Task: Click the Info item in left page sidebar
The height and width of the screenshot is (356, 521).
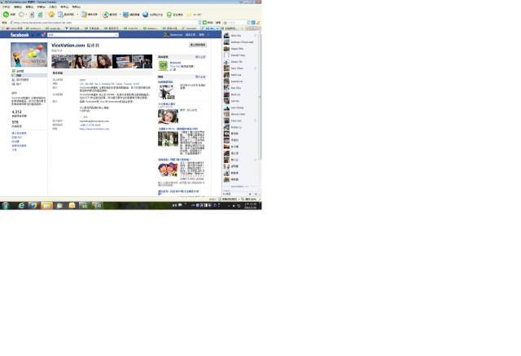Action: [x=29, y=76]
